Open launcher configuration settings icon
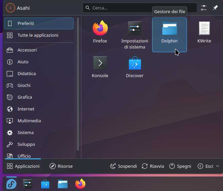This screenshot has width=223, height=191. [x=204, y=8]
